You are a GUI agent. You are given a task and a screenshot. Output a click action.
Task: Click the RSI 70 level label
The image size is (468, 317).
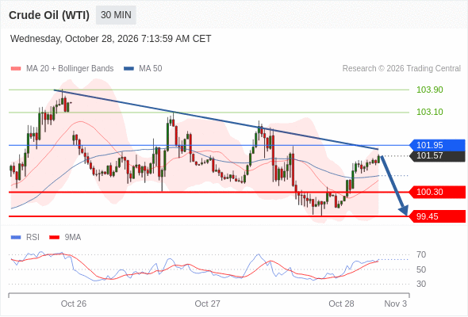(421, 254)
